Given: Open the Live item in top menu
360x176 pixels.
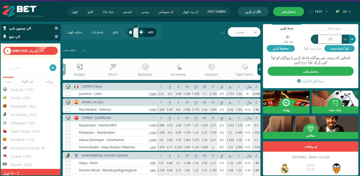Looking at the screenshot, I should 90,12.
